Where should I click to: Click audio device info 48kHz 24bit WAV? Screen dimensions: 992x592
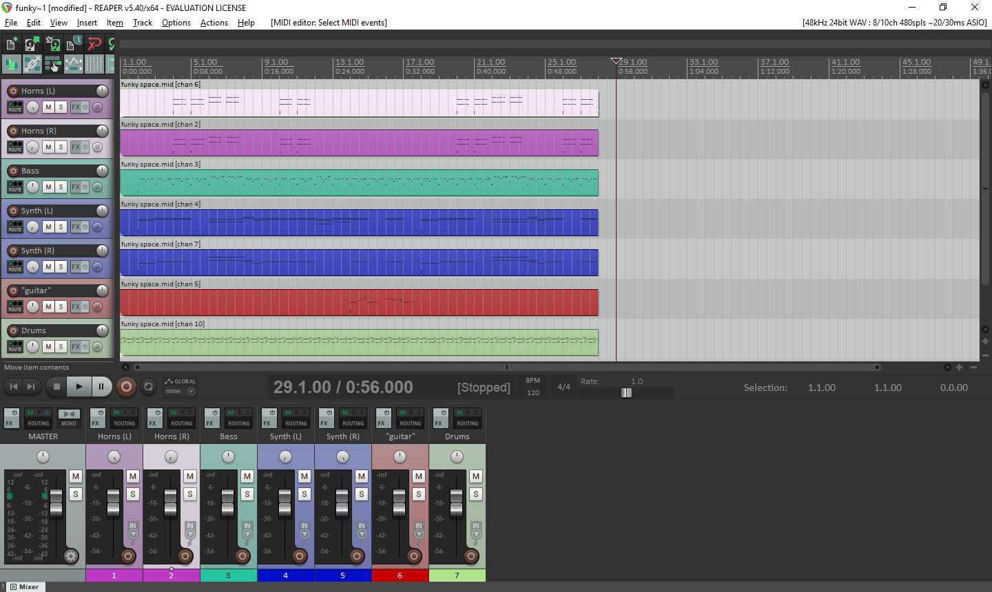click(x=895, y=23)
